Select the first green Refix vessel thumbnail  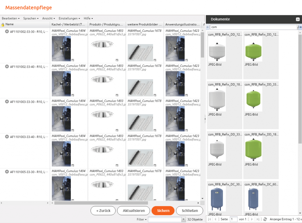(x=253, y=50)
